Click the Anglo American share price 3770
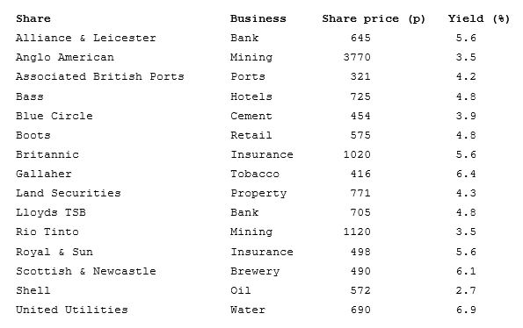The height and width of the screenshot is (328, 523). [x=357, y=57]
